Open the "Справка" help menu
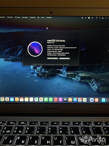Viewport: 109px width, 146px height. click(49, 17)
